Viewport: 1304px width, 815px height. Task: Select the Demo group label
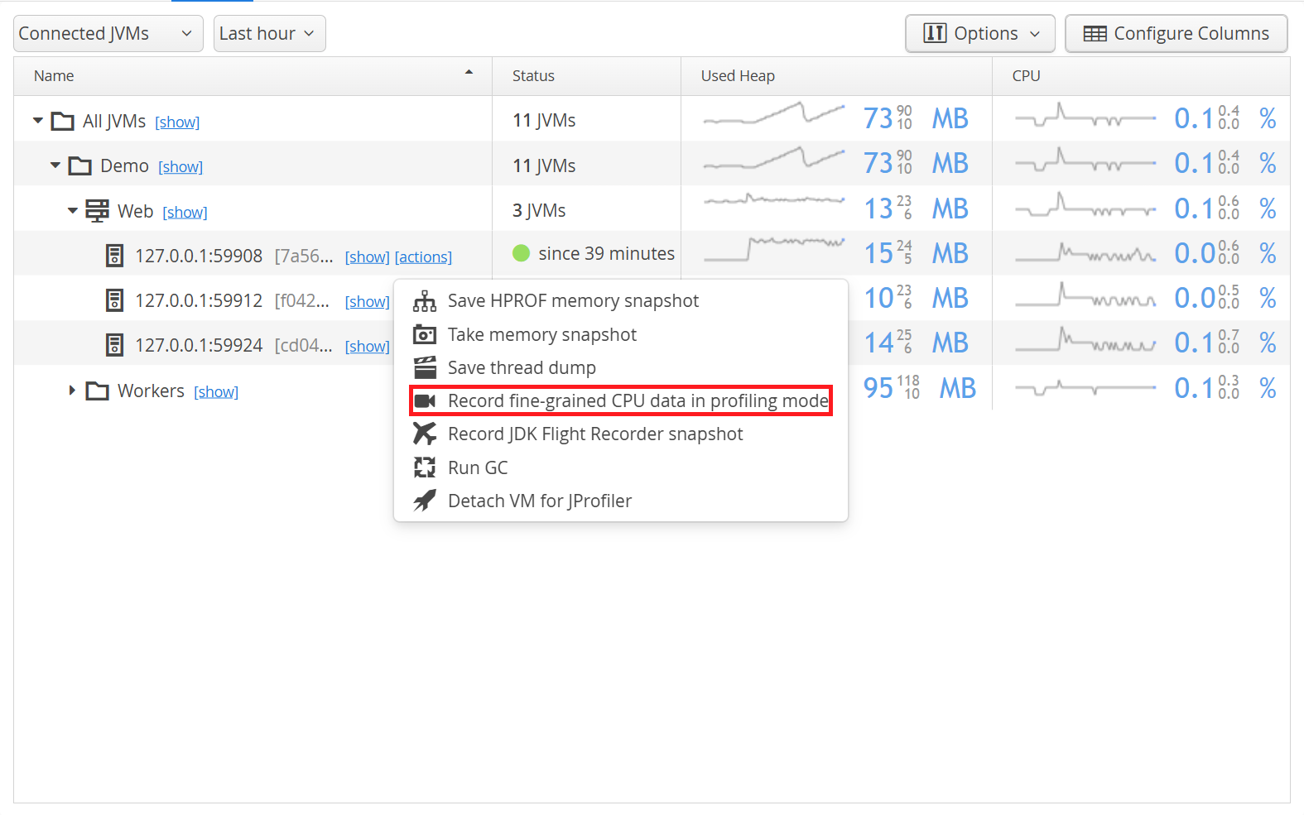pos(124,166)
